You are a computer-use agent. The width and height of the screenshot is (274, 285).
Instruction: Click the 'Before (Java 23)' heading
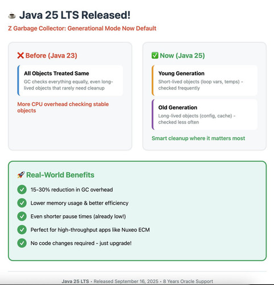(51, 55)
